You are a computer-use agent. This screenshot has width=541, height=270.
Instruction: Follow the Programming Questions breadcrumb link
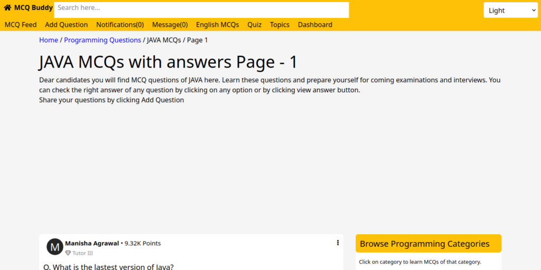point(102,40)
